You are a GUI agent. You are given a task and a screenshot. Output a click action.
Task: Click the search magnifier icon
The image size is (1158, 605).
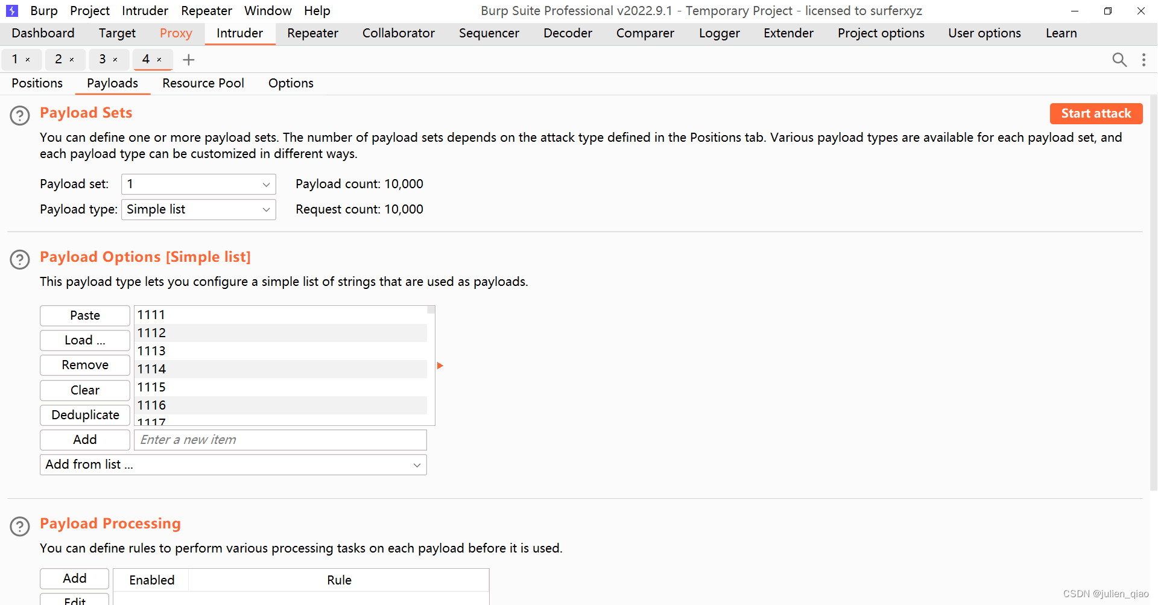tap(1119, 60)
